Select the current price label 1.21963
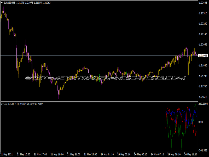The height and width of the screenshot is (157, 209). [x=203, y=55]
